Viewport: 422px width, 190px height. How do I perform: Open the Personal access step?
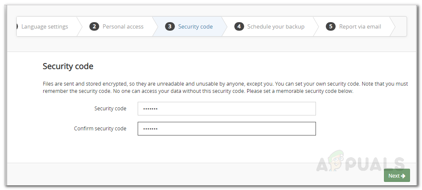[x=123, y=26]
